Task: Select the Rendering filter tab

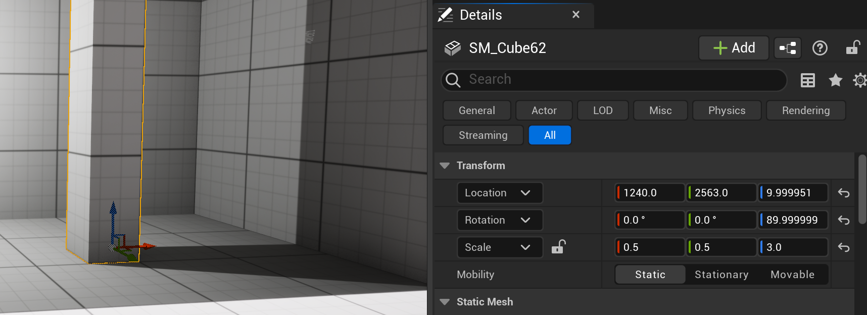Action: (805, 111)
